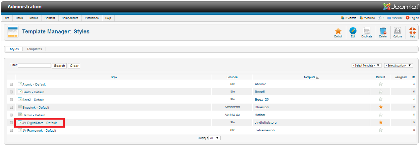Switch to the Styles tab

(14, 49)
